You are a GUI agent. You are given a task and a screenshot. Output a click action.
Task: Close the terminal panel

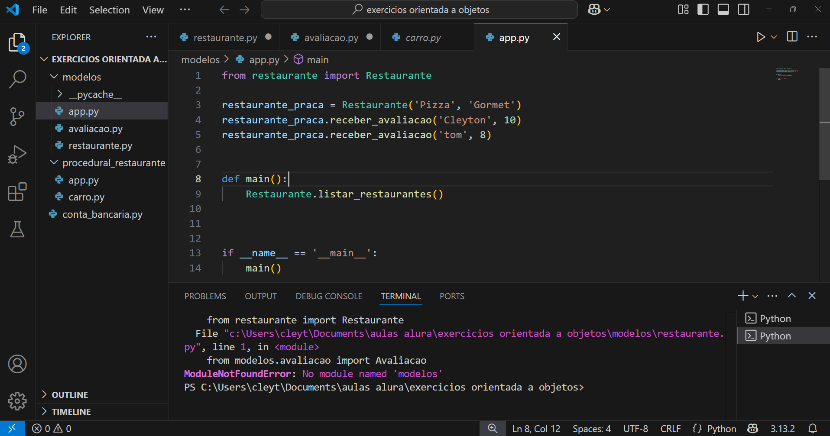click(812, 296)
